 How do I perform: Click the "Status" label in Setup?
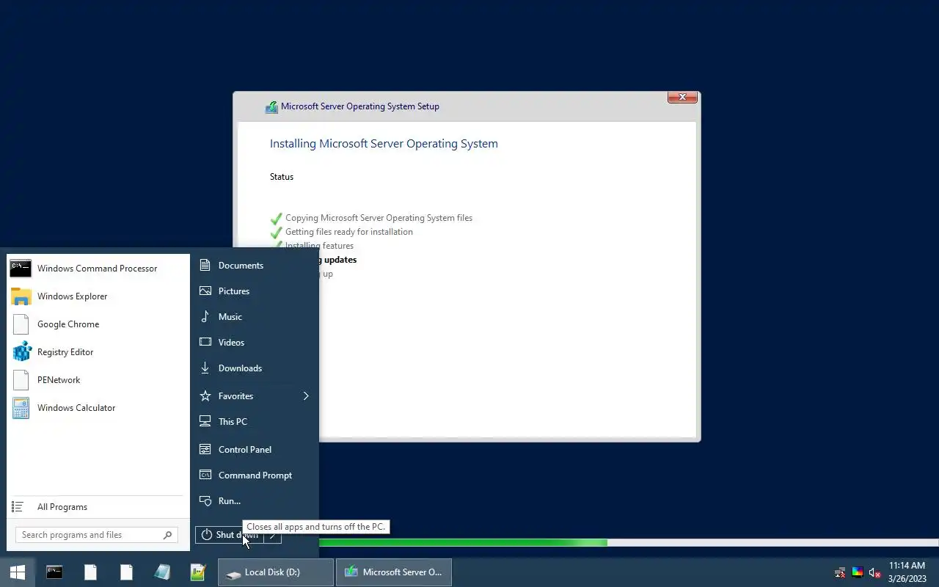[282, 177]
